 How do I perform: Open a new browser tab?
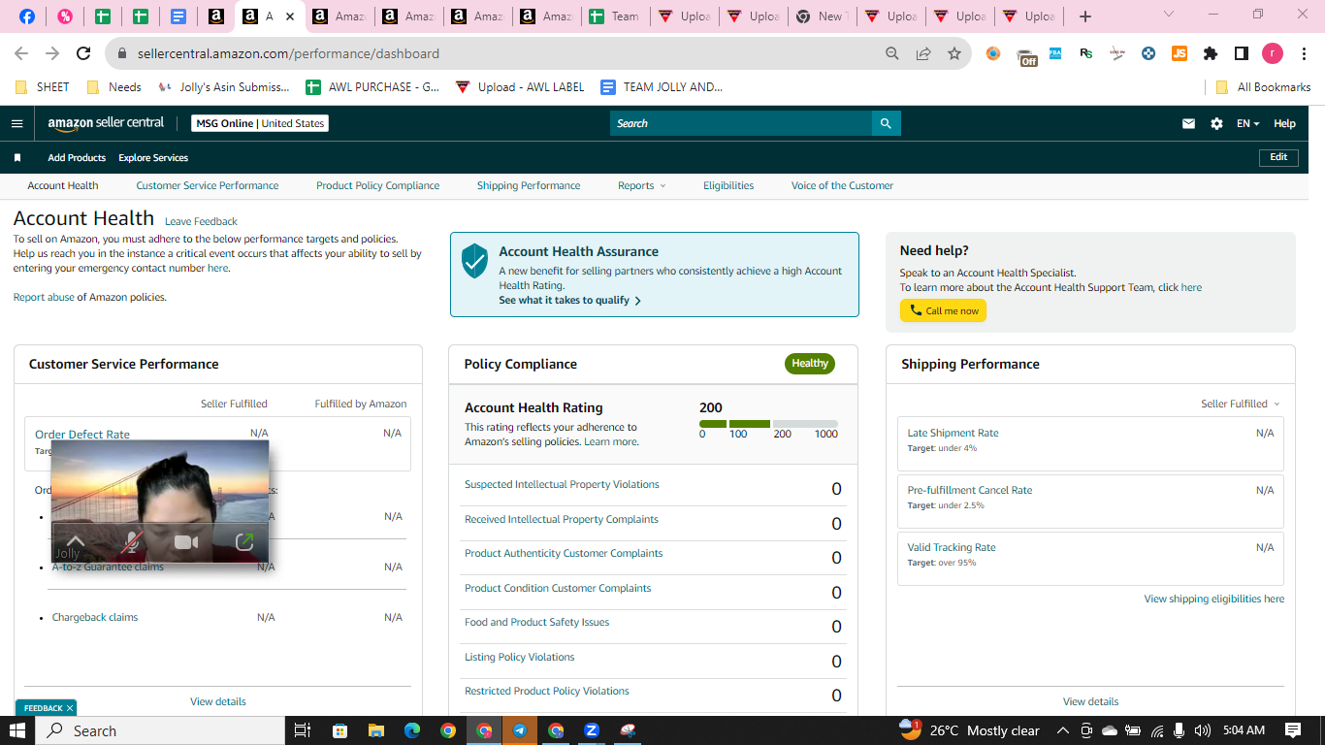[x=1085, y=16]
